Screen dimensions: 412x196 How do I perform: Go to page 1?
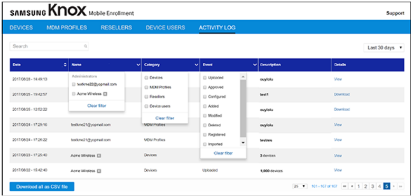pos(358,187)
